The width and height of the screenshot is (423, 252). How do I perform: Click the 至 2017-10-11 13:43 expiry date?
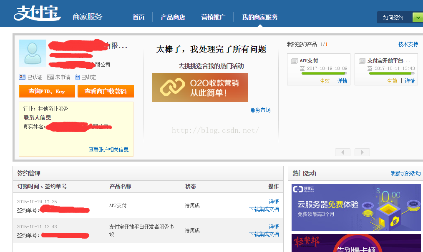pos(391,68)
